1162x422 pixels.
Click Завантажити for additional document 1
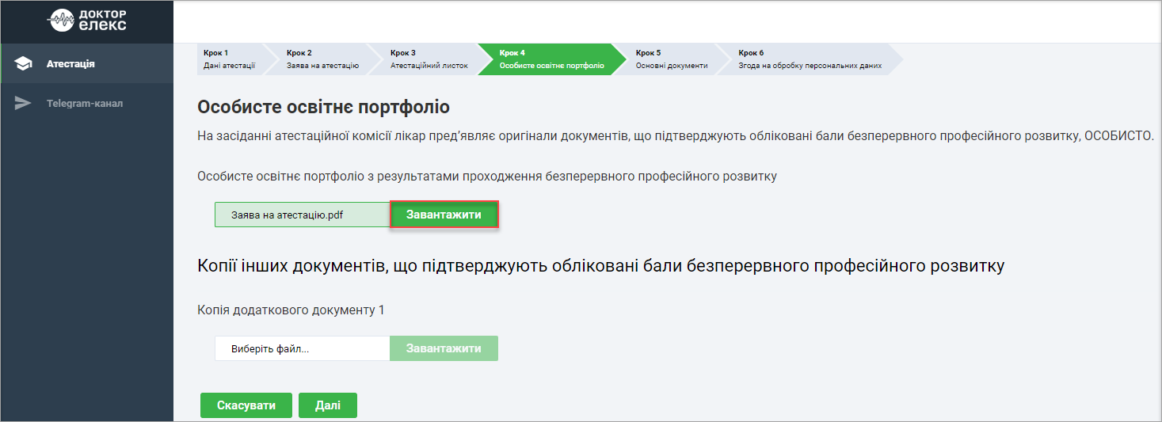tap(444, 348)
